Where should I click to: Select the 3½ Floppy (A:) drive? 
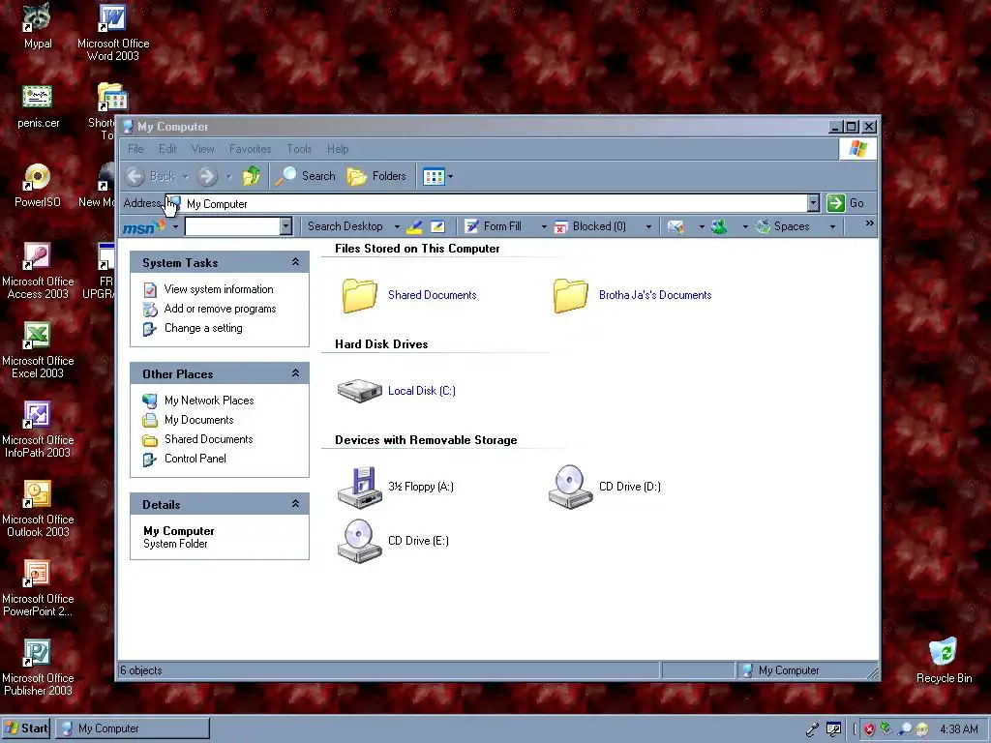(396, 487)
